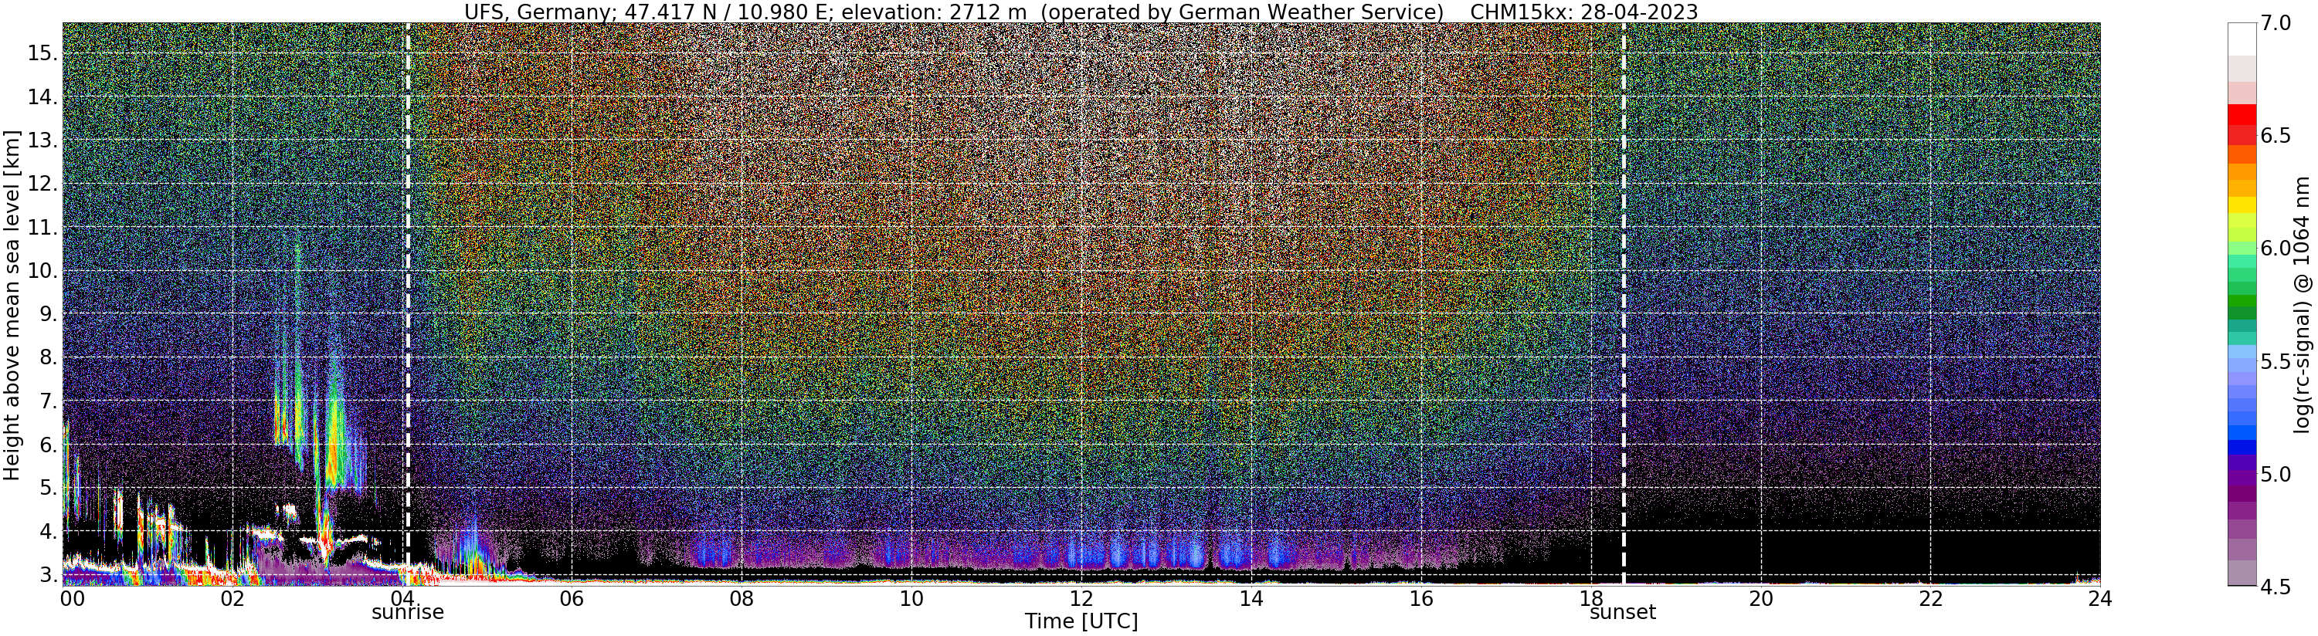Click the 'Time [UTC]' axis label

point(1081,621)
